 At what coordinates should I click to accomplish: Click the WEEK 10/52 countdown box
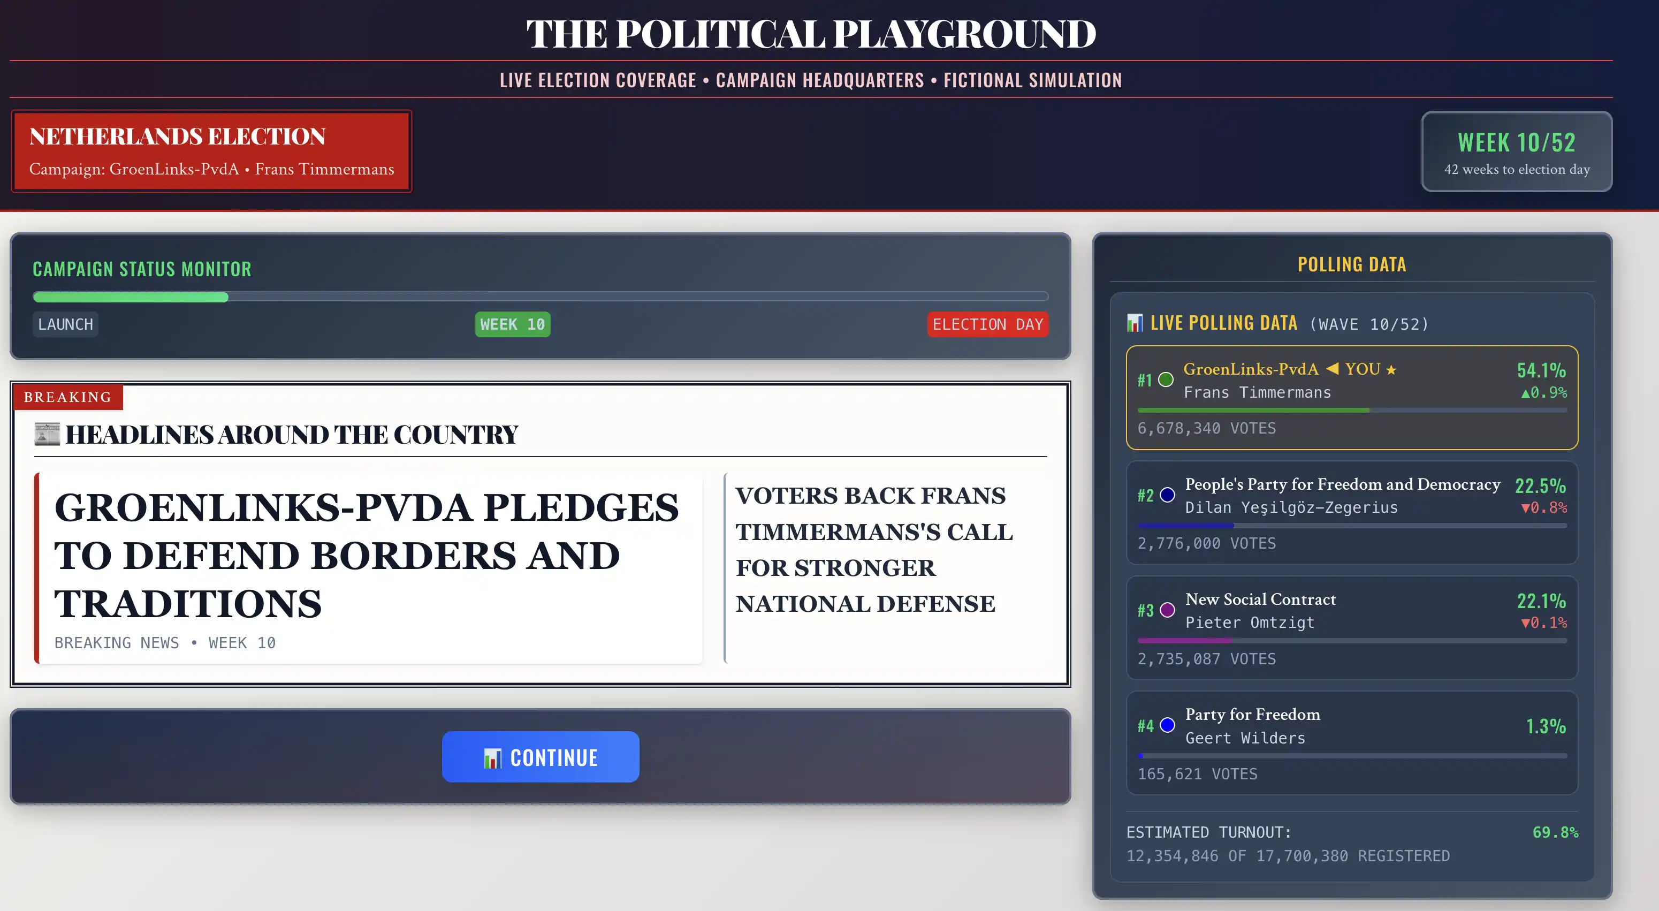point(1517,151)
